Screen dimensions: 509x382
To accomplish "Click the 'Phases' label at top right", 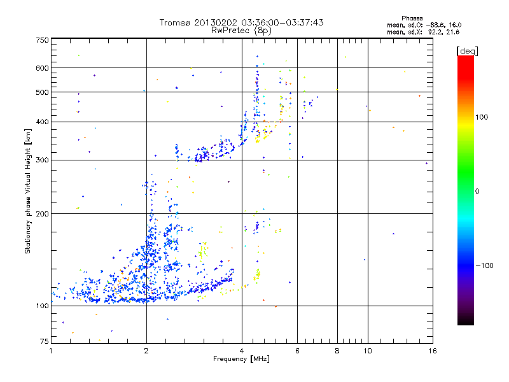I will click(412, 18).
